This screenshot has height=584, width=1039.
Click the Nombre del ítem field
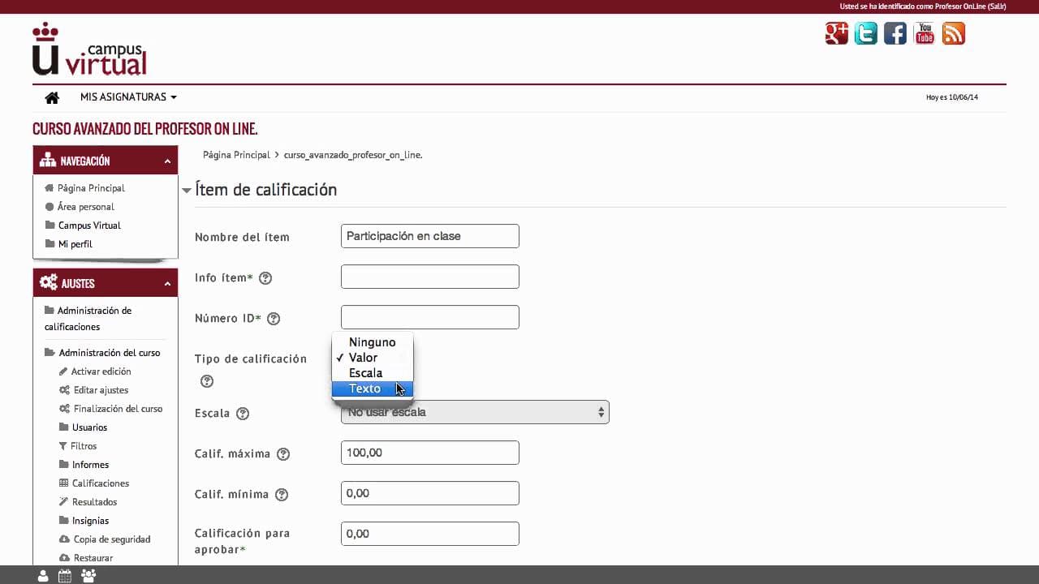430,236
